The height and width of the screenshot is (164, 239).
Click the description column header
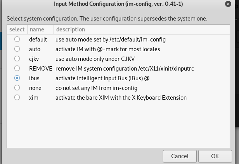coord(142,29)
